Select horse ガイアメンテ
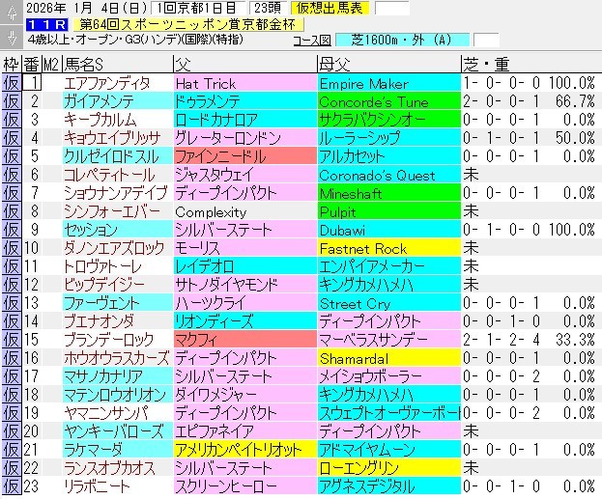This screenshot has height=499, width=602. [x=118, y=101]
